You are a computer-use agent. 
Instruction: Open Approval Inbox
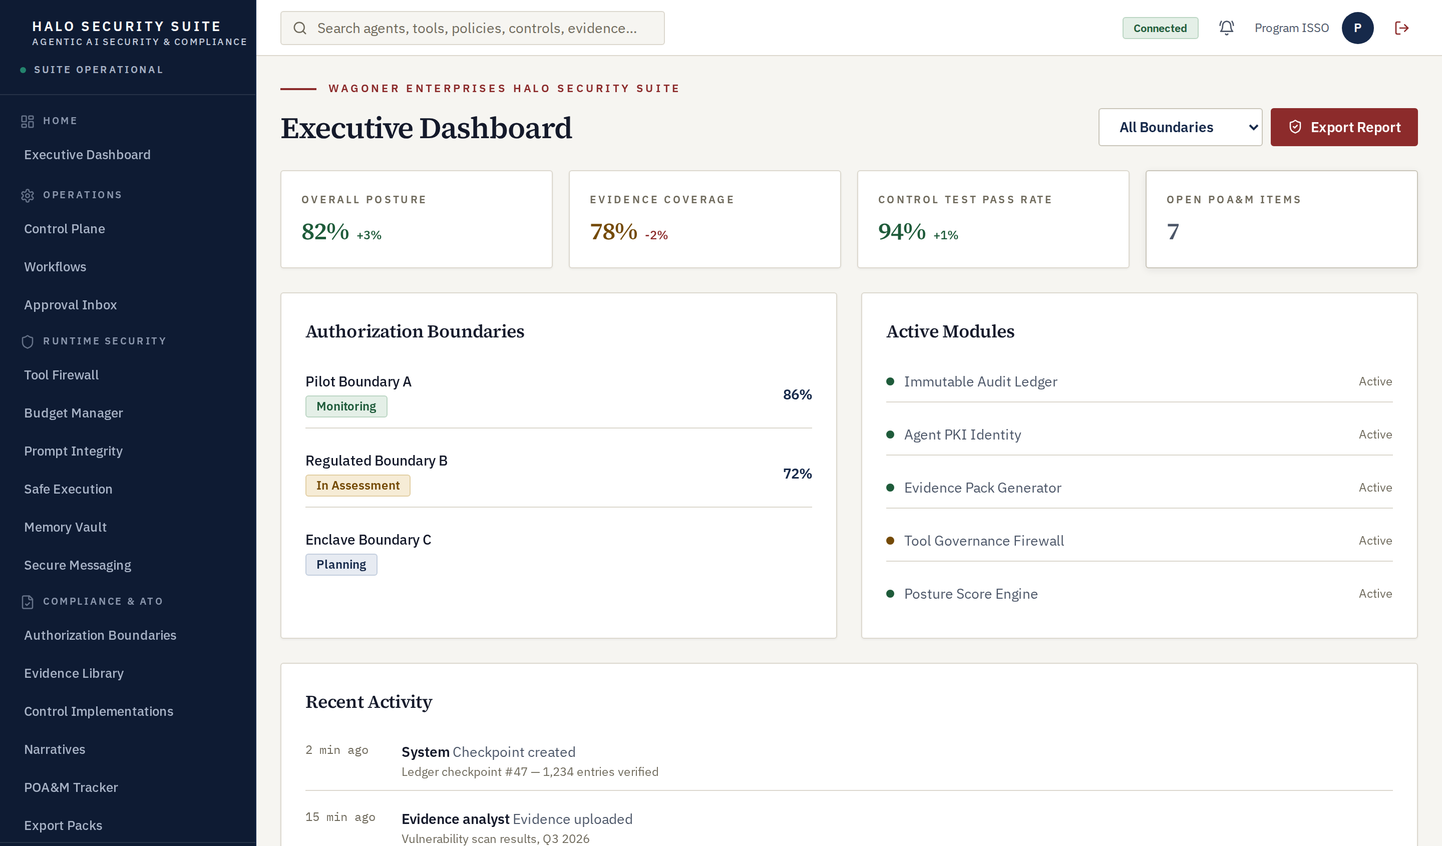(x=71, y=305)
